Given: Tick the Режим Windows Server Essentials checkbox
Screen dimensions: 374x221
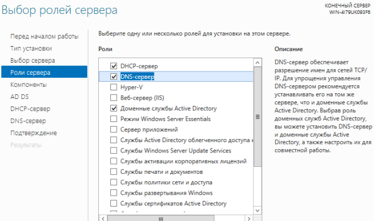Looking at the screenshot, I should click(114, 119).
